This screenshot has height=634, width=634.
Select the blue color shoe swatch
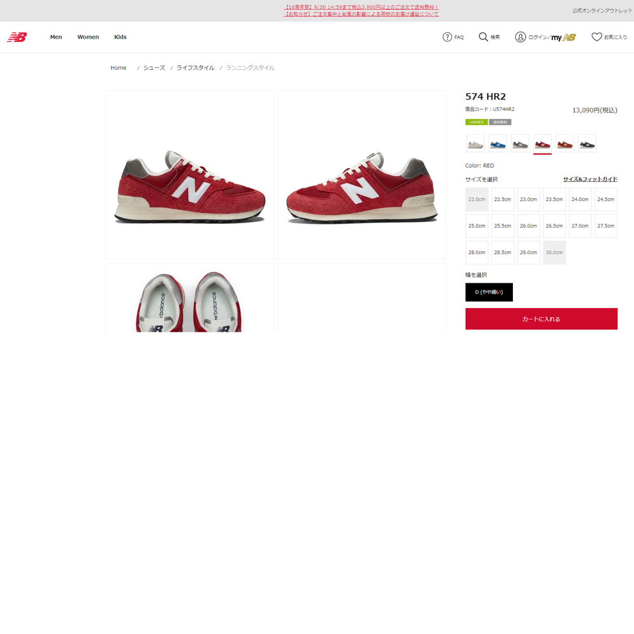click(498, 143)
